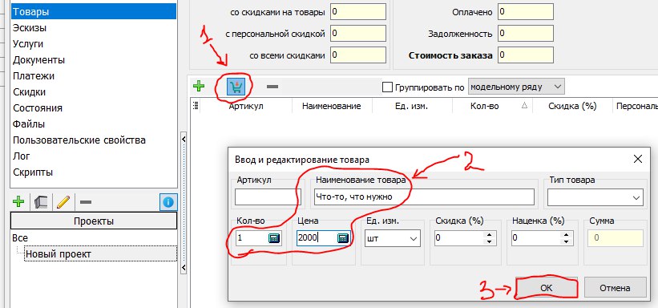The width and height of the screenshot is (658, 308).
Task: Open the модельному ряду dropdown
Action: coord(516,87)
